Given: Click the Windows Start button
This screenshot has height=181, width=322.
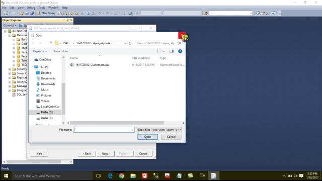Looking at the screenshot, I should point(6,176).
